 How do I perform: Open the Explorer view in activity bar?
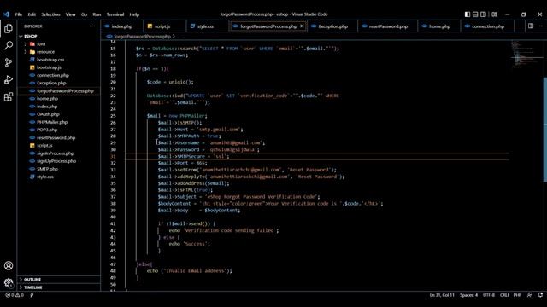9,28
